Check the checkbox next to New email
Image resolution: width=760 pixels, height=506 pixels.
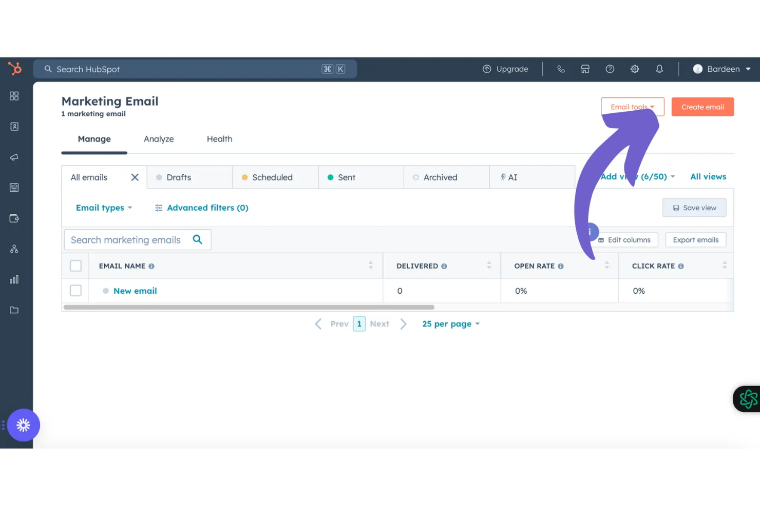(75, 290)
